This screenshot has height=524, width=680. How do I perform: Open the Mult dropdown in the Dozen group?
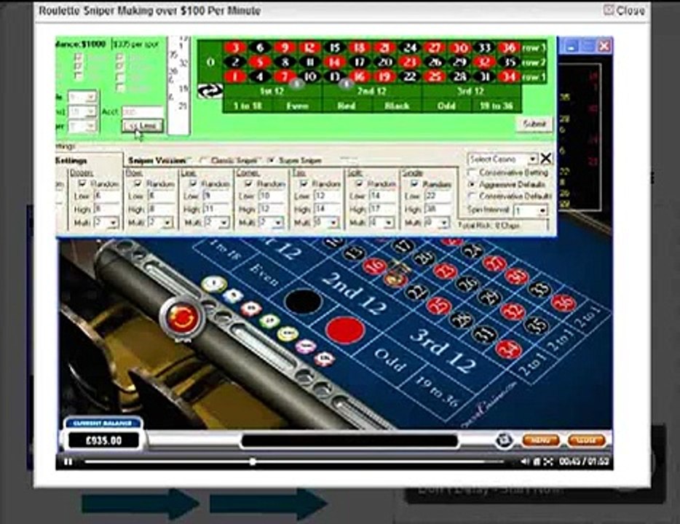106,223
